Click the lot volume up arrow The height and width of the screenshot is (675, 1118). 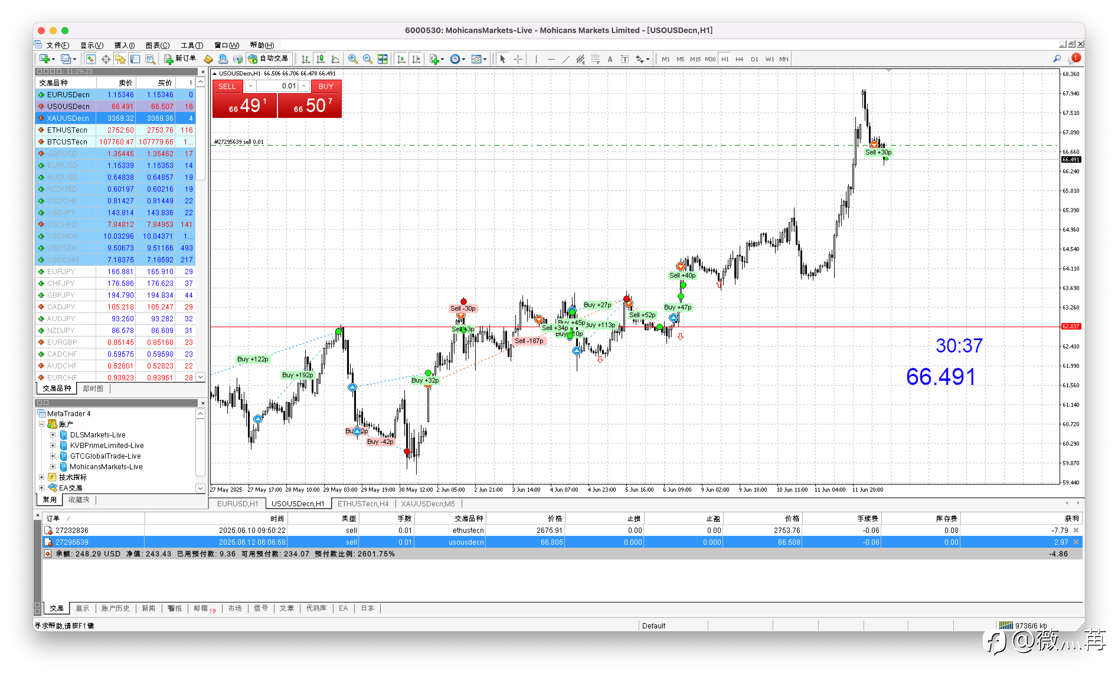point(303,86)
